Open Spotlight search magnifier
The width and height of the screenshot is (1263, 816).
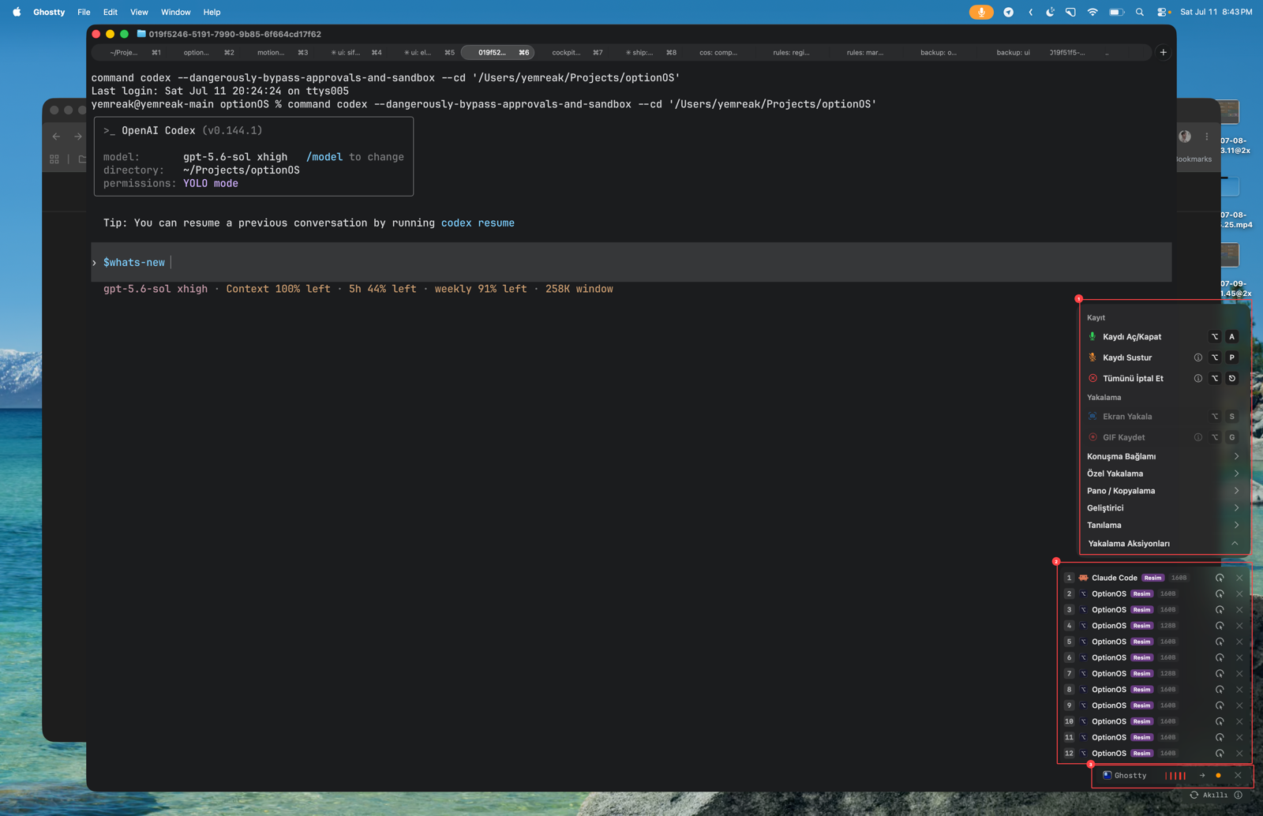click(x=1140, y=12)
